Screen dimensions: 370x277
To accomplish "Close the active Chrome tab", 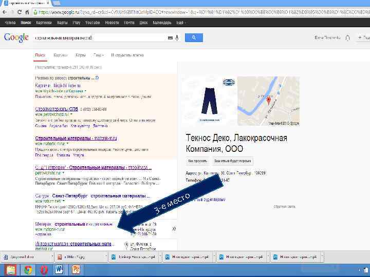I will [x=48, y=3].
